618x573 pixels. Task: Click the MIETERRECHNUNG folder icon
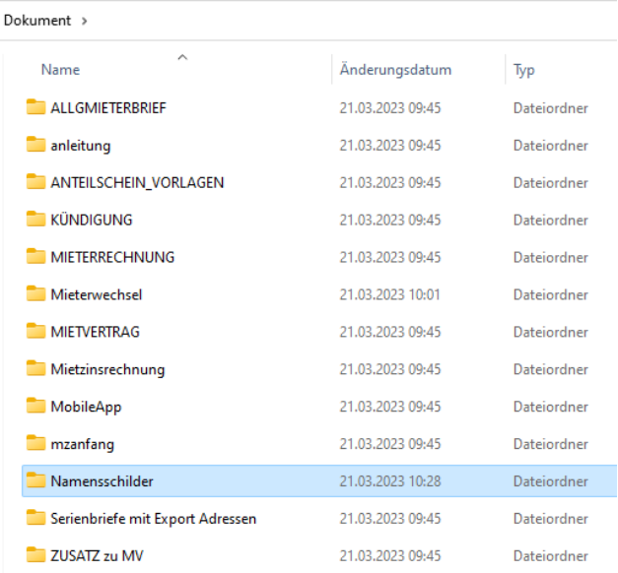tap(35, 256)
